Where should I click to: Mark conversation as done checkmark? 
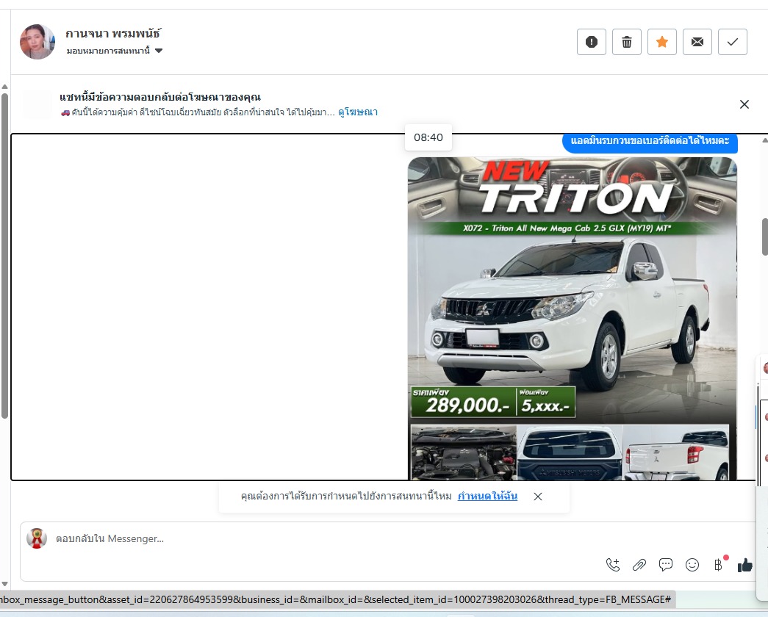732,42
